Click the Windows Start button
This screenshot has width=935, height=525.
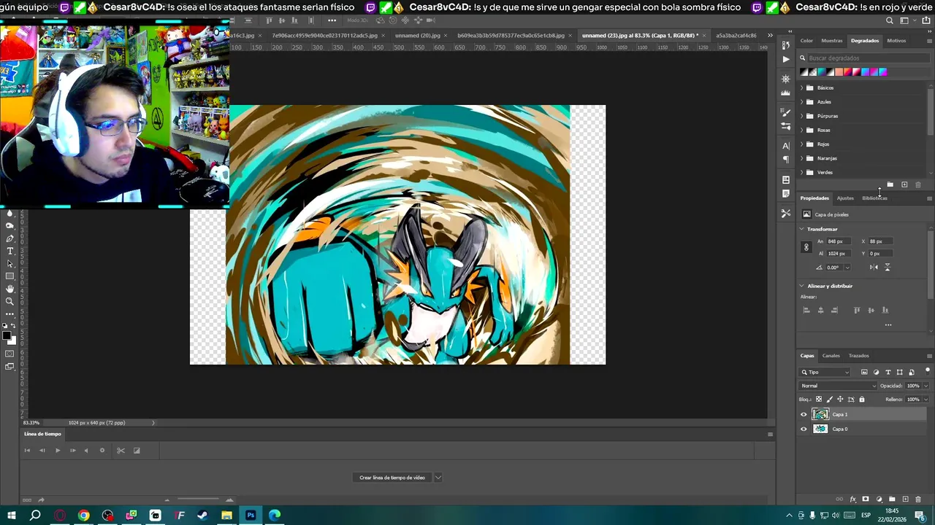11,516
